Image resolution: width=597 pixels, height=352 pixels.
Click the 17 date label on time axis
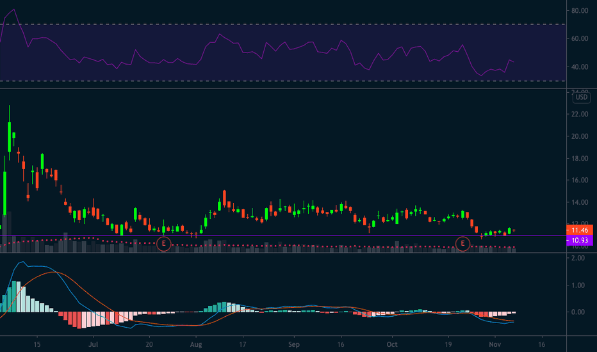243,344
